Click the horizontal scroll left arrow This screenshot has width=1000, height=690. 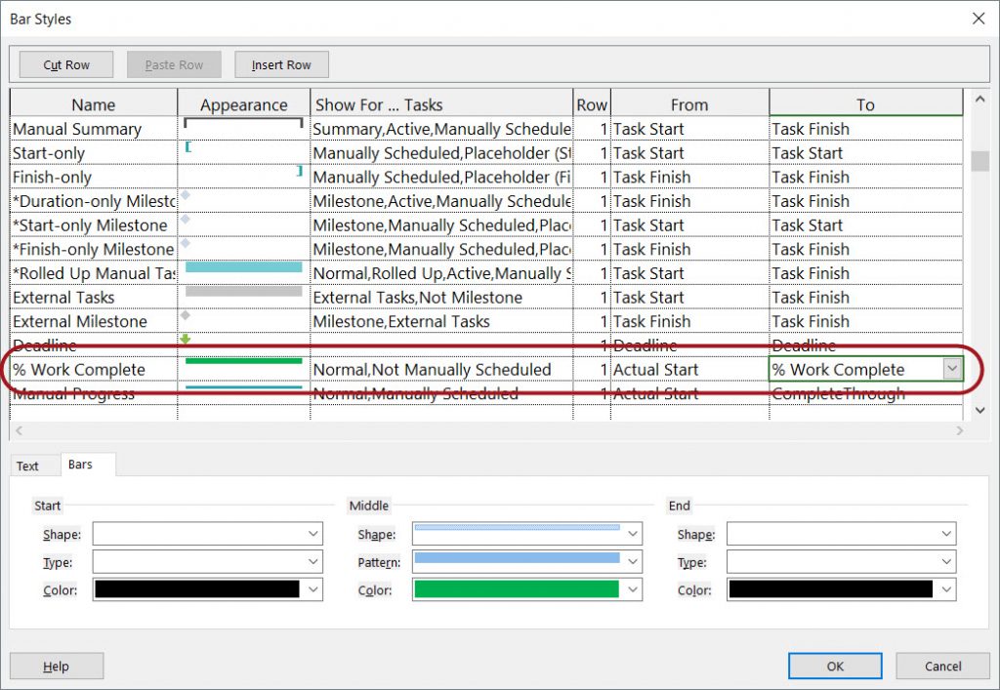(20, 430)
